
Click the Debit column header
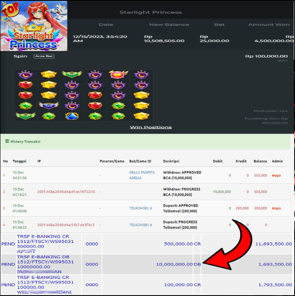(218, 161)
